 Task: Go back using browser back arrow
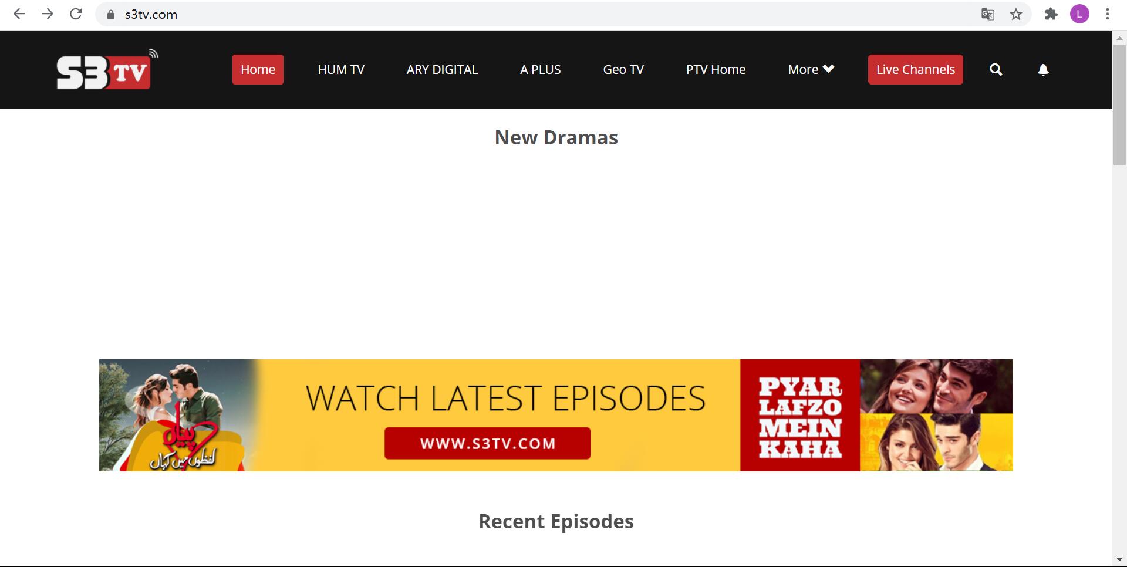(x=19, y=14)
